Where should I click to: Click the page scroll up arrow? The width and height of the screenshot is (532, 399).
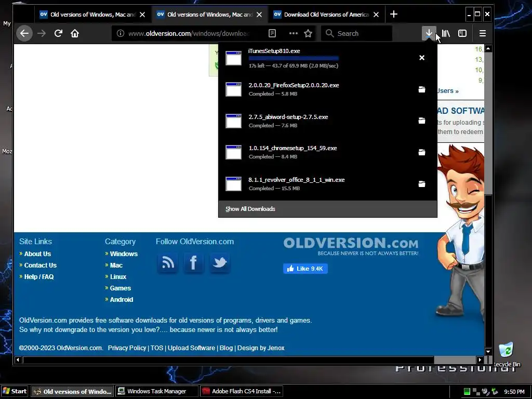[x=488, y=48]
